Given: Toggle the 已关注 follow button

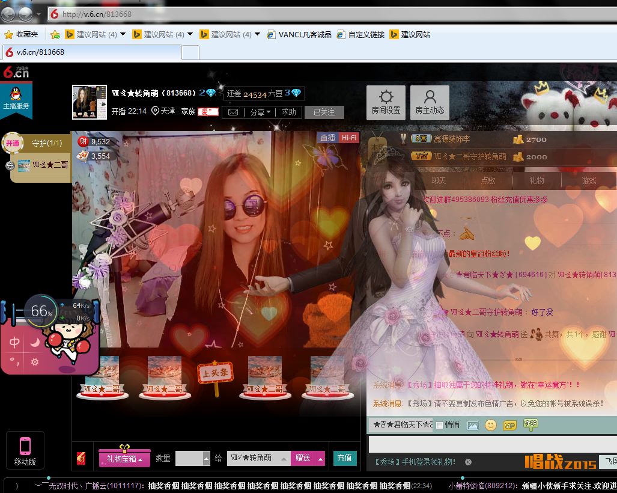Looking at the screenshot, I should [x=324, y=112].
